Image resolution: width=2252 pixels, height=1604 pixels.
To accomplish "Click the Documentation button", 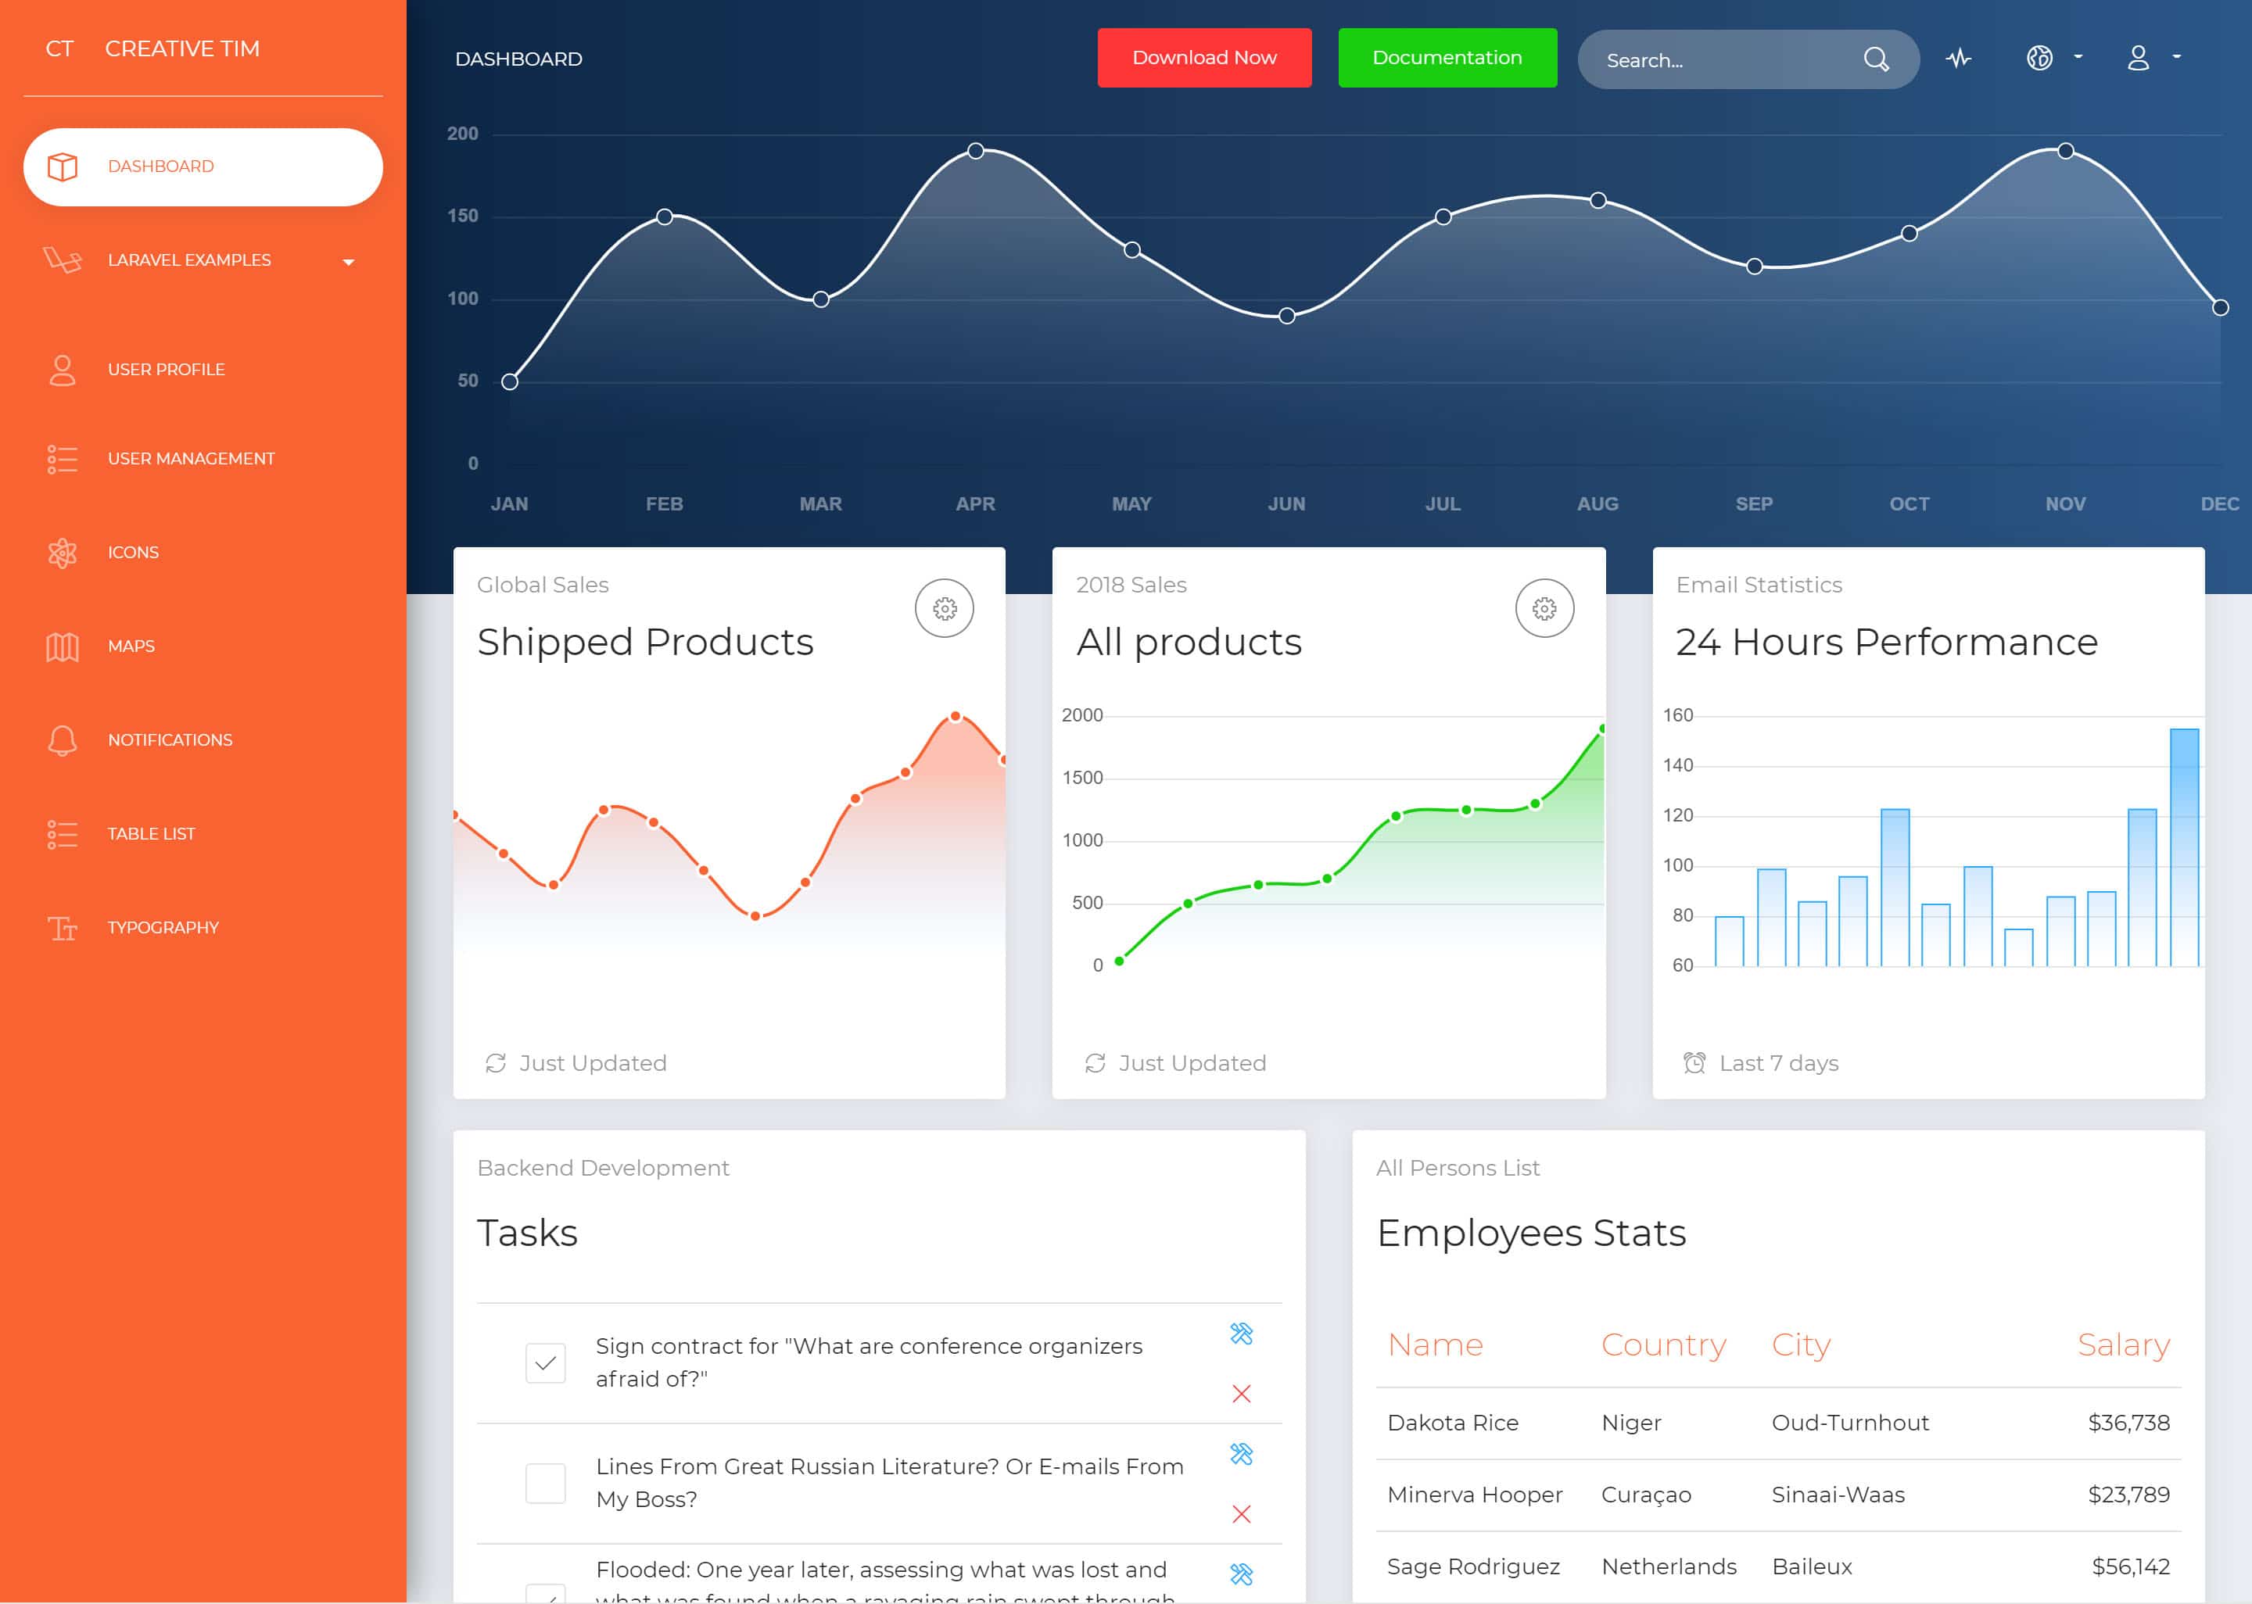I will pos(1447,57).
